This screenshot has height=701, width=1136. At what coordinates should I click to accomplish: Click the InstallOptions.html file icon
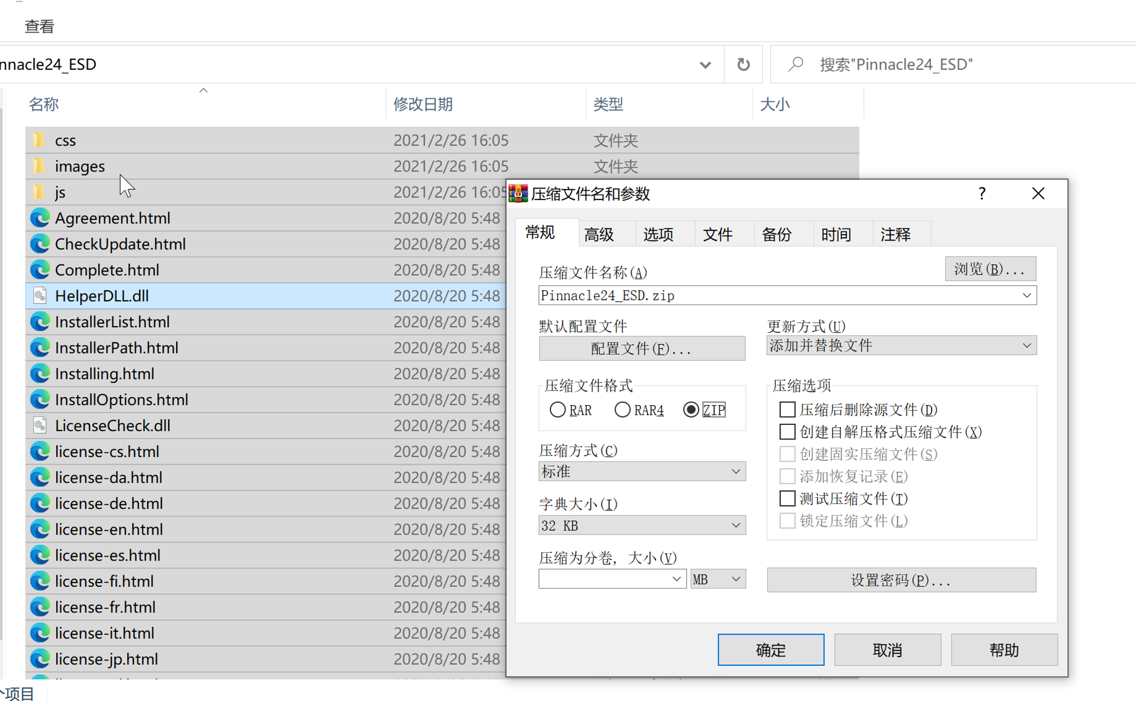click(40, 399)
